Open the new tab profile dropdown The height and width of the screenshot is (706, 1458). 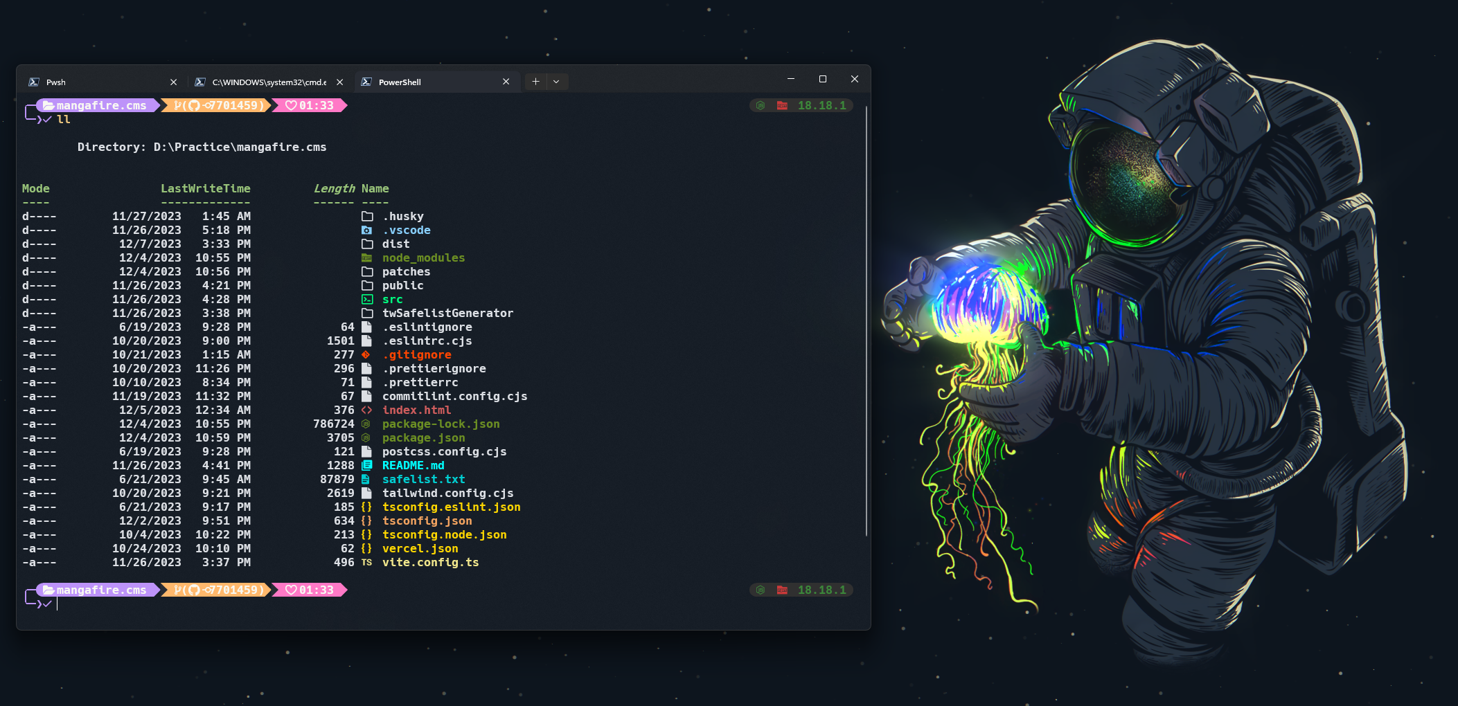(x=556, y=82)
